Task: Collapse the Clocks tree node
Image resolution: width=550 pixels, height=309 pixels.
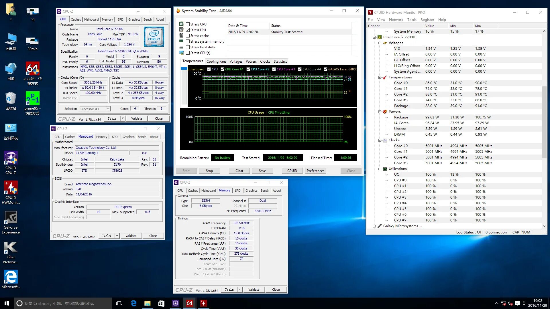Action: pos(380,140)
